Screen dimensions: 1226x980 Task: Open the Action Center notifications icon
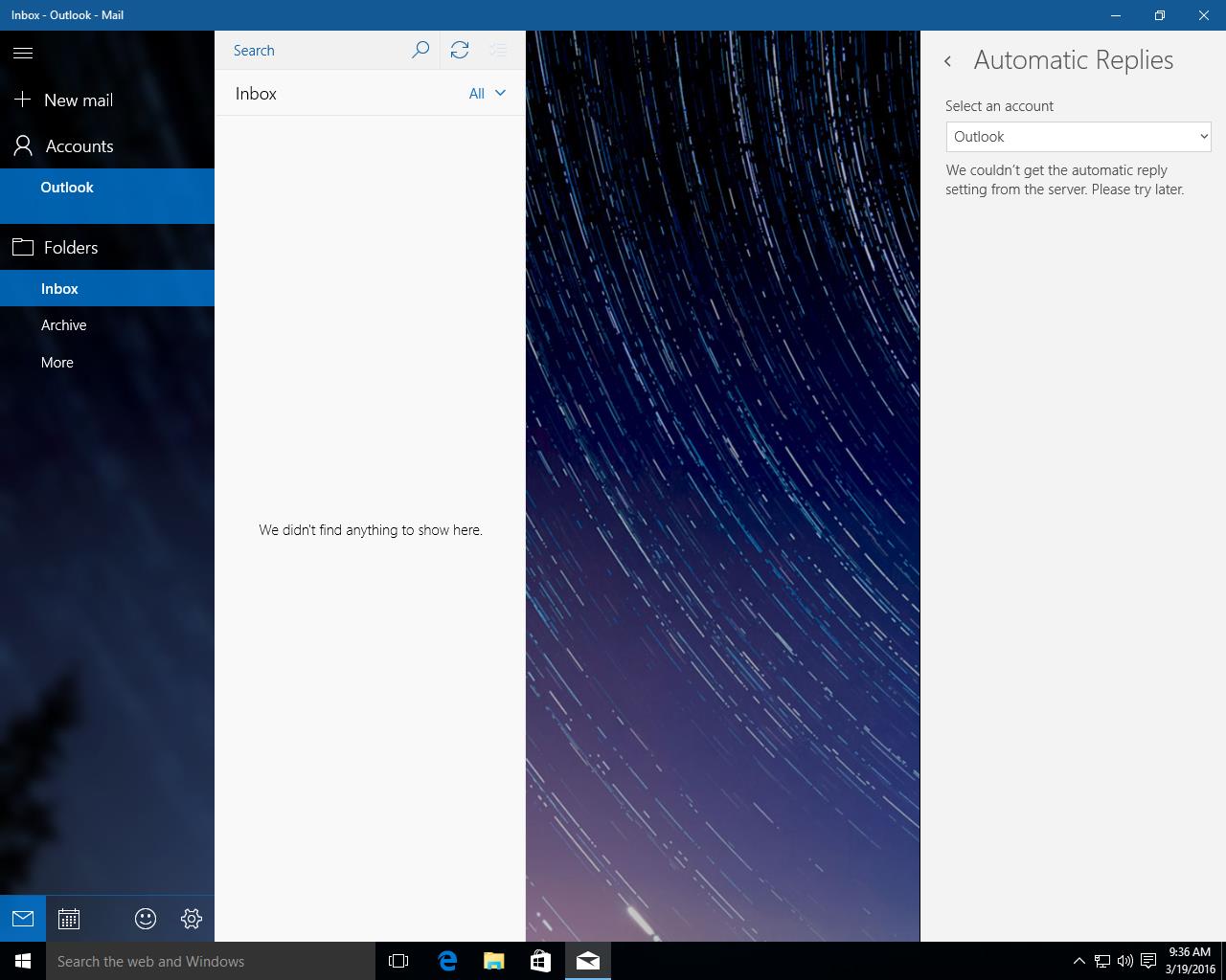point(1148,961)
